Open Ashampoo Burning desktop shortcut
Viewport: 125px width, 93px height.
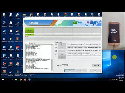click(x=4, y=24)
